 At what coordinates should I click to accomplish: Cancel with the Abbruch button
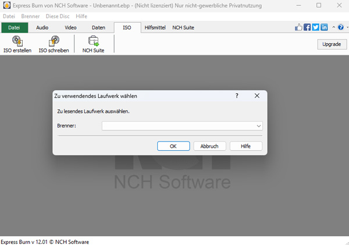[209, 146]
